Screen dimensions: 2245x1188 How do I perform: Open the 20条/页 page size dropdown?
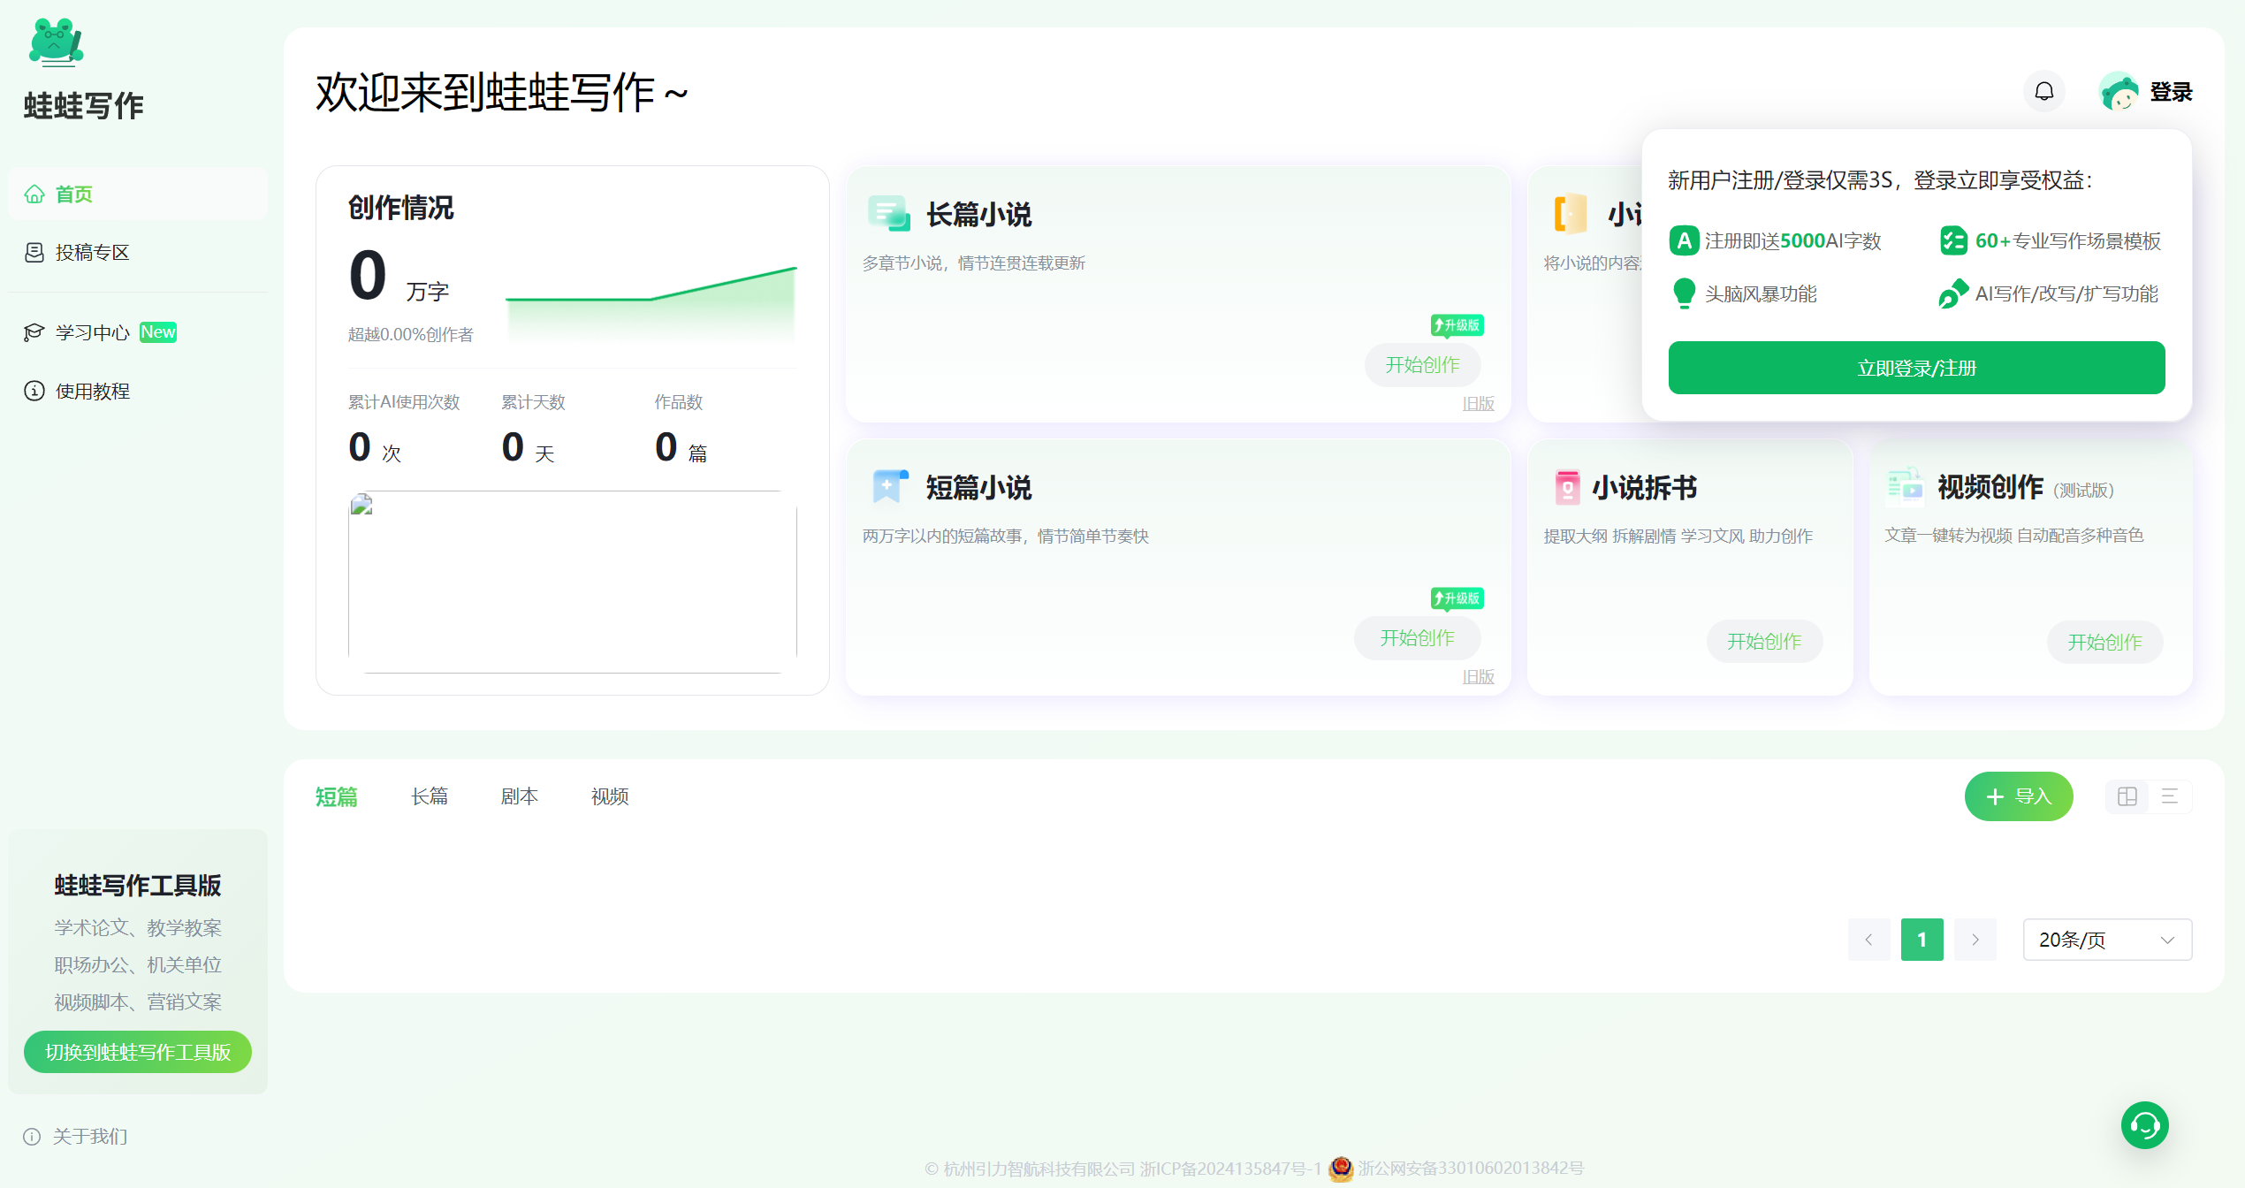[x=2107, y=940]
